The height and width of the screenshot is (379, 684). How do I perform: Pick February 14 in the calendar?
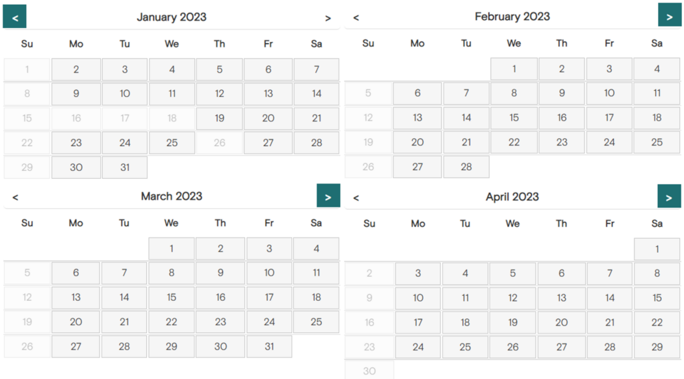click(466, 117)
